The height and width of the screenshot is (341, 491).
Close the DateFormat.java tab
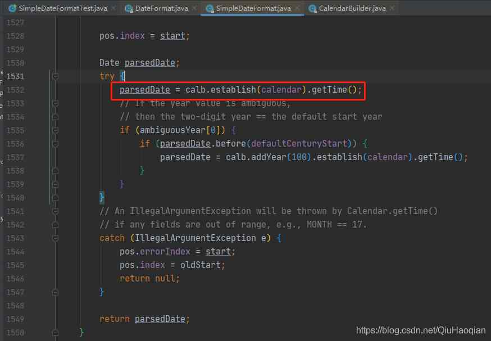194,8
